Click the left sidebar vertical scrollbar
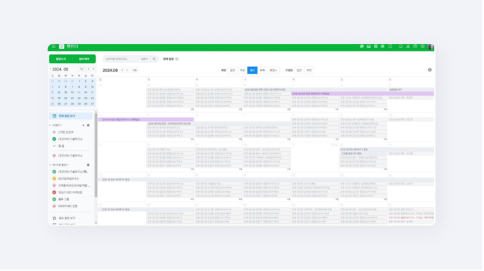This screenshot has height=271, width=484. [96, 156]
